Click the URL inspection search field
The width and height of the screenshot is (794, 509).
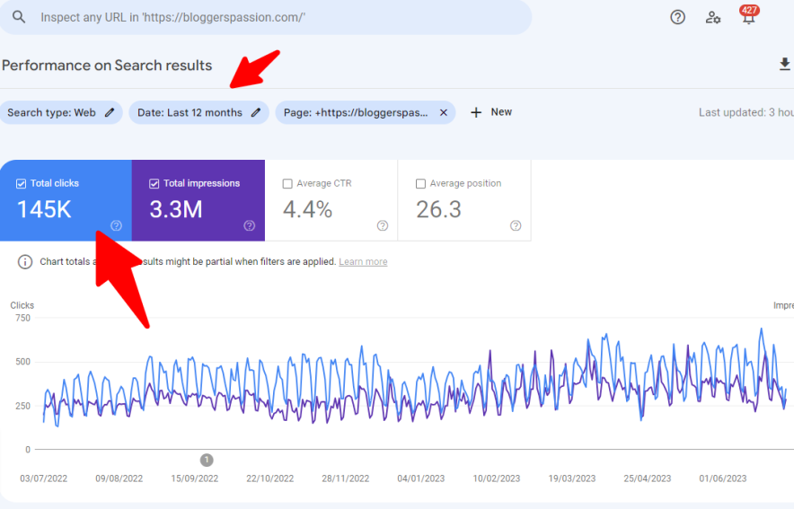pyautogui.click(x=269, y=18)
